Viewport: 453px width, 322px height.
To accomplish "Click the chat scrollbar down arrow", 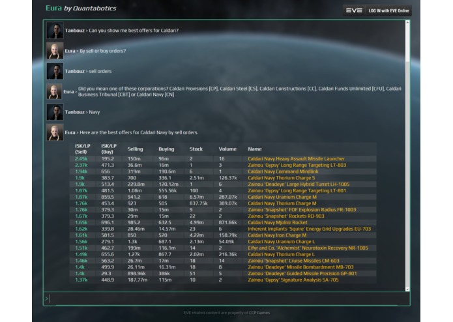I will (407, 289).
